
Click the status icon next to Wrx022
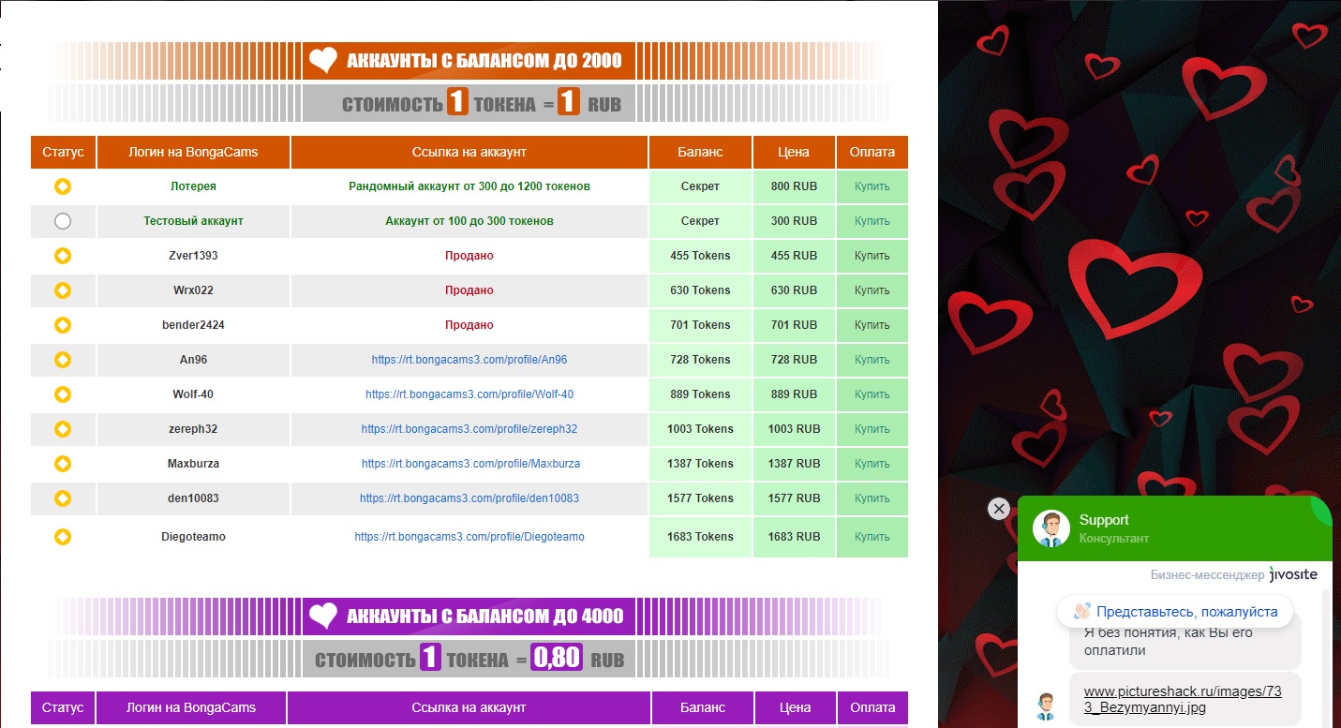[x=63, y=290]
